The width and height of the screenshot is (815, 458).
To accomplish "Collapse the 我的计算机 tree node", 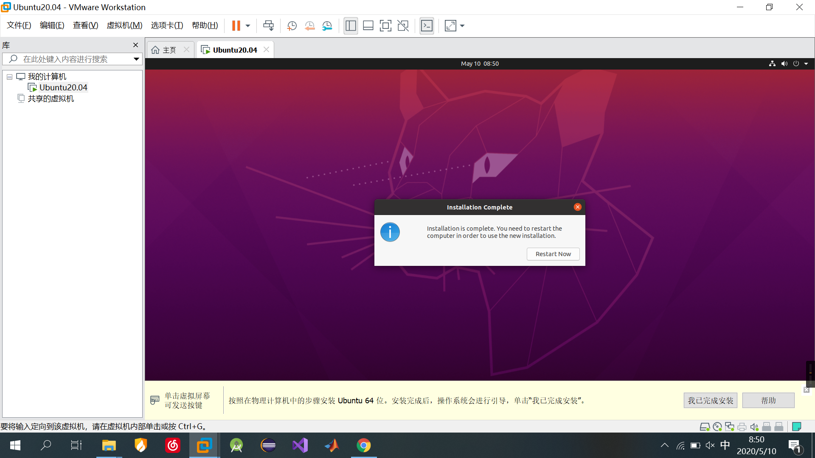I will pos(9,77).
